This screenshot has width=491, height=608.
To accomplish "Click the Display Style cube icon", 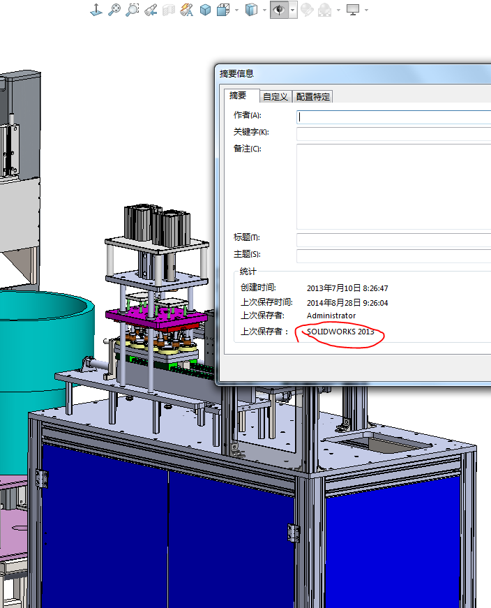I will point(252,10).
